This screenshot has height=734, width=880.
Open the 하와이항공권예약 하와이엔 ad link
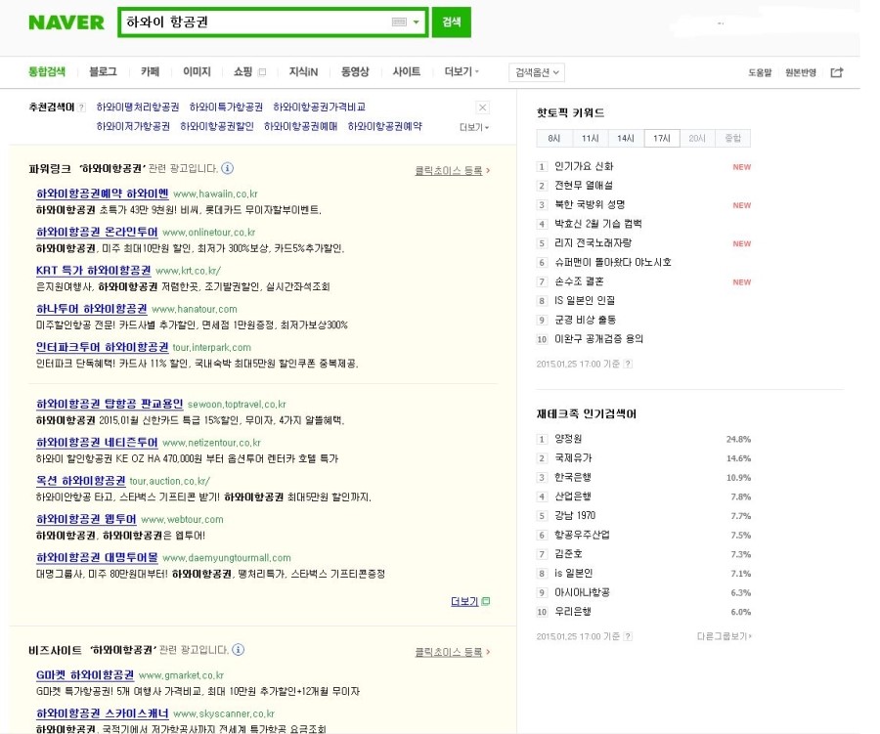(102, 194)
